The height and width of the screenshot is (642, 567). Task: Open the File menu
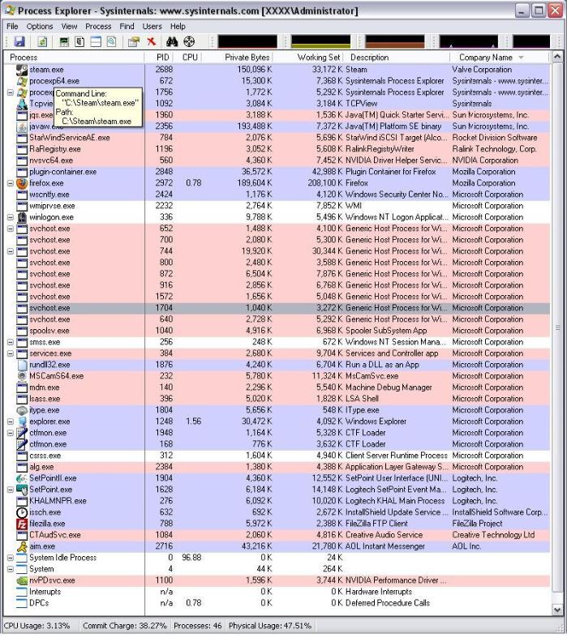point(12,26)
